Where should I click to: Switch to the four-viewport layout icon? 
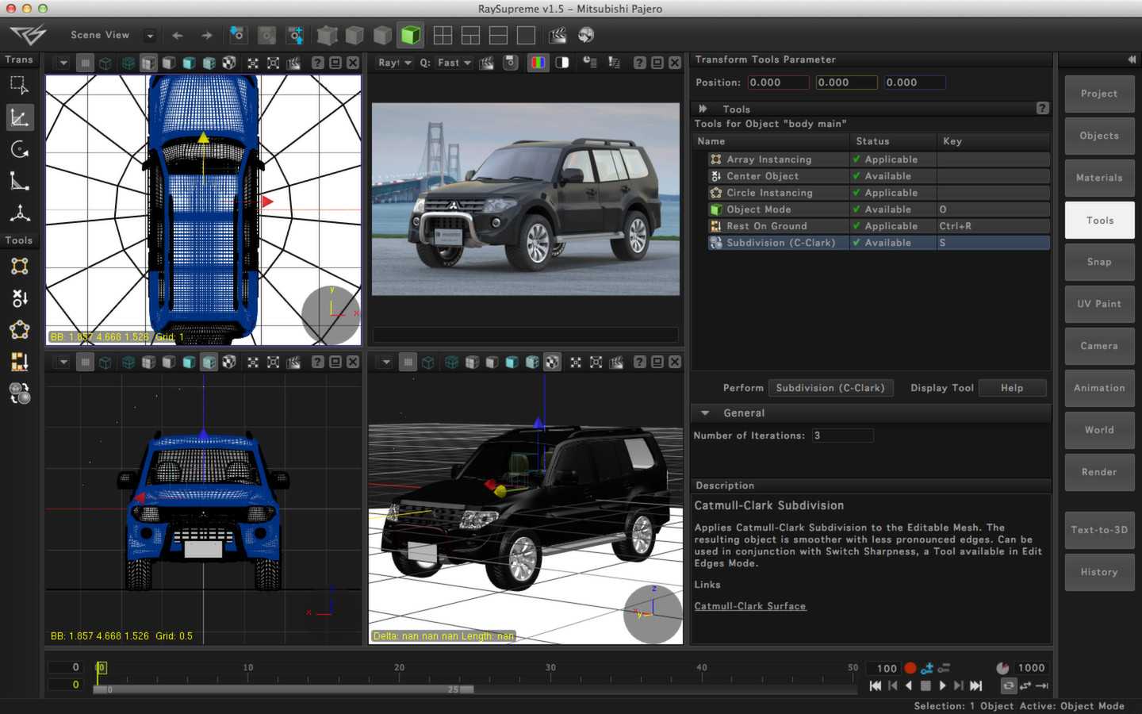pos(443,35)
